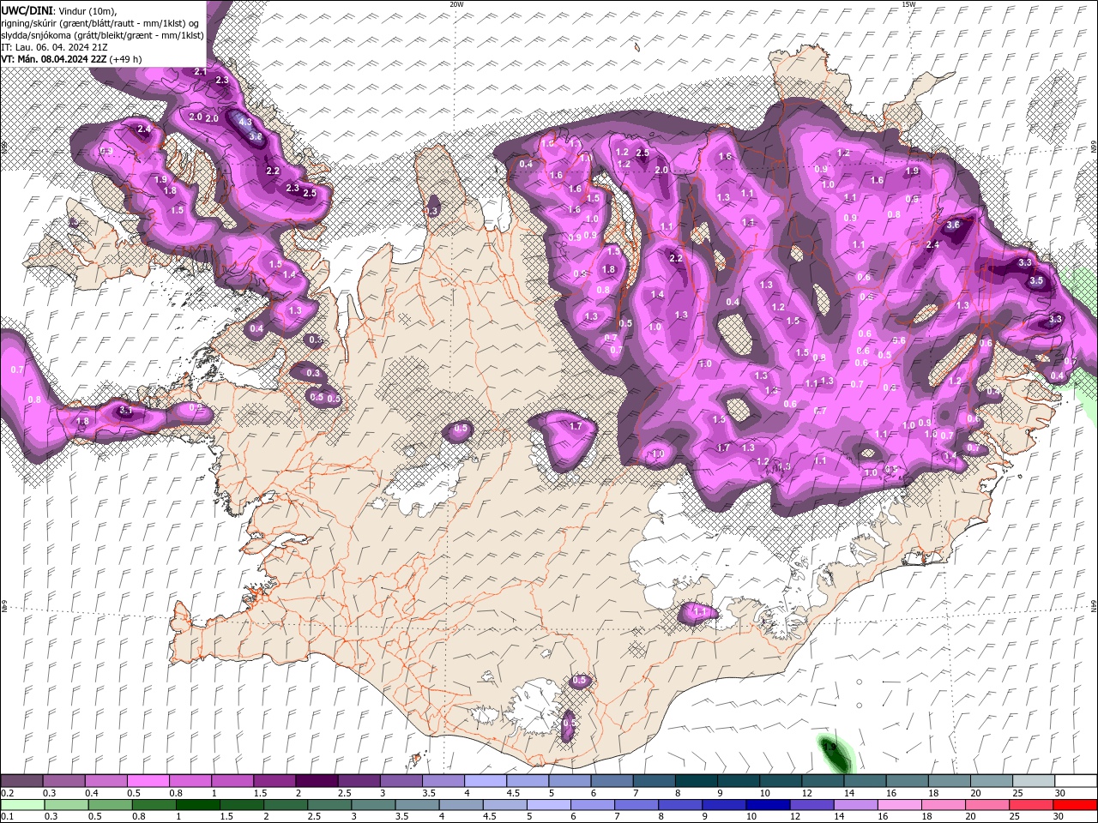1098x823 pixels.
Task: Click the '25' label under the upper legend
Action: [1017, 793]
